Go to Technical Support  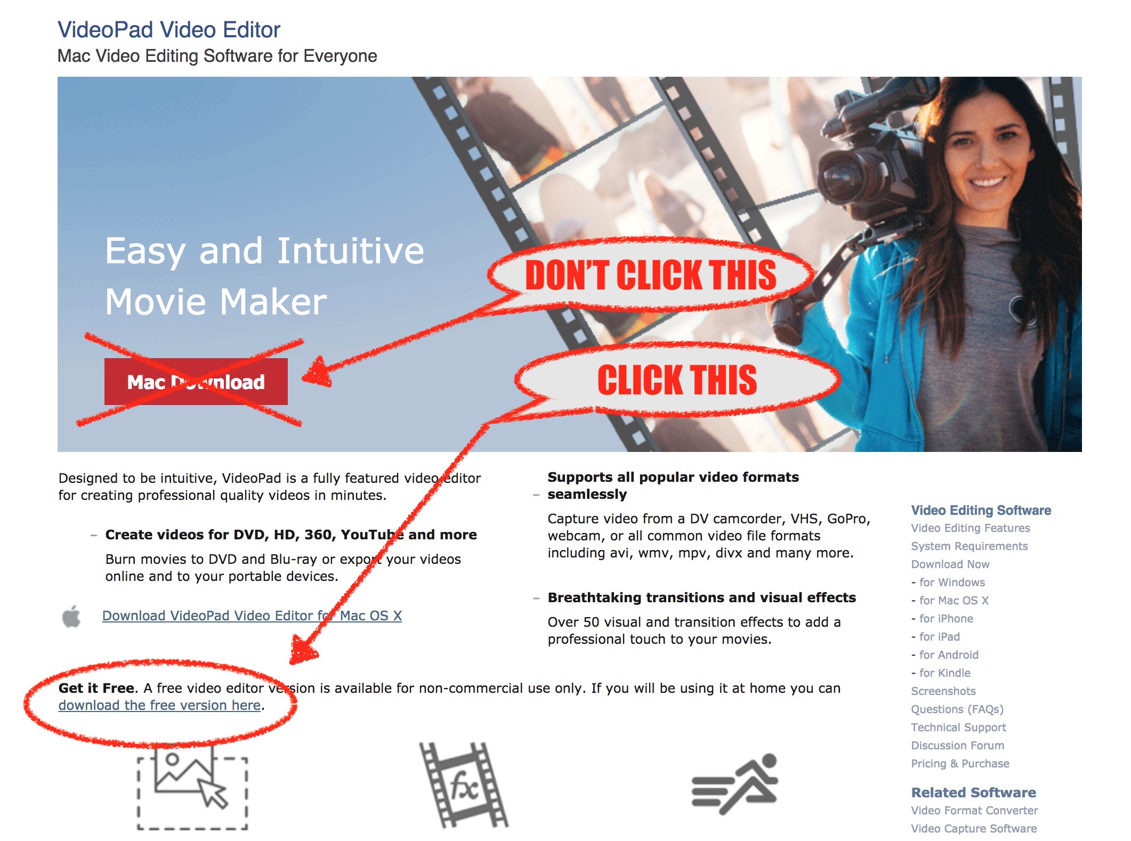coord(958,727)
